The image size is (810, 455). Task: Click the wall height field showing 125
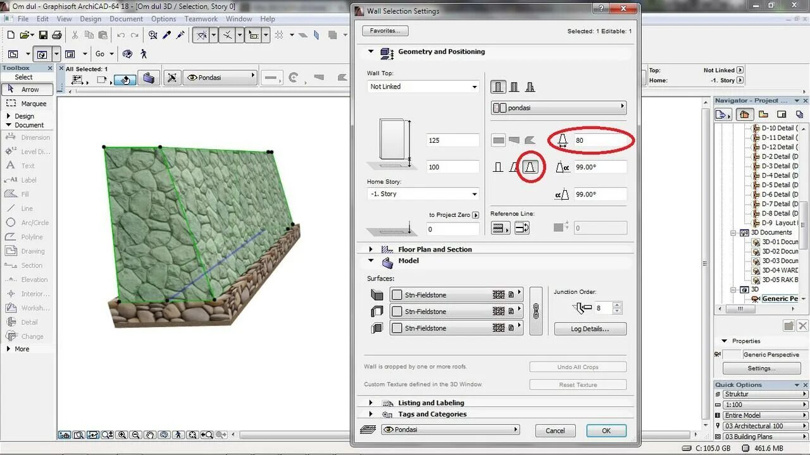pyautogui.click(x=452, y=140)
